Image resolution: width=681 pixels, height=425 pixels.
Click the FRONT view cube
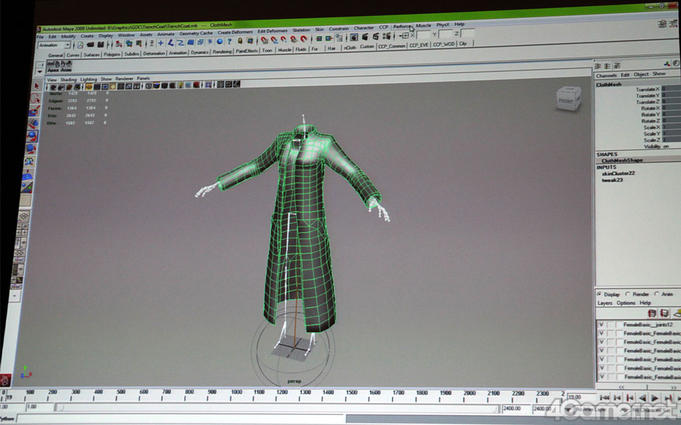tap(566, 100)
